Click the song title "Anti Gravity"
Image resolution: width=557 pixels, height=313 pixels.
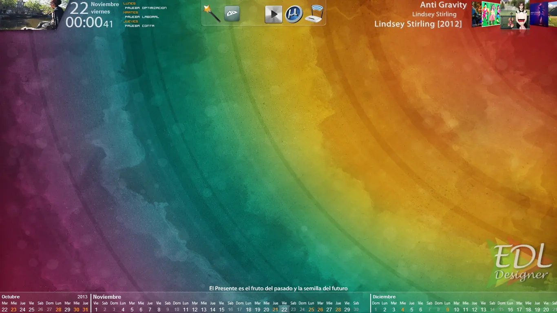[443, 5]
